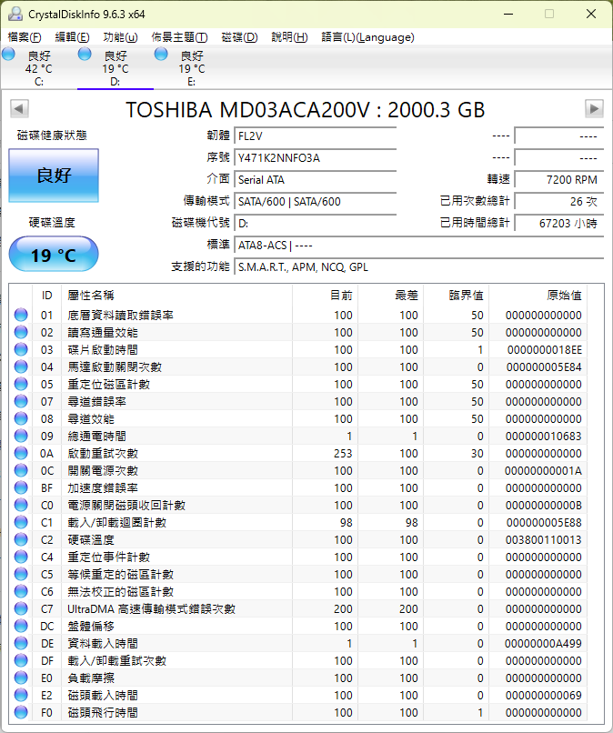This screenshot has width=613, height=733.
Task: Select the 硬碟溫度 attribute row name
Action: click(91, 540)
